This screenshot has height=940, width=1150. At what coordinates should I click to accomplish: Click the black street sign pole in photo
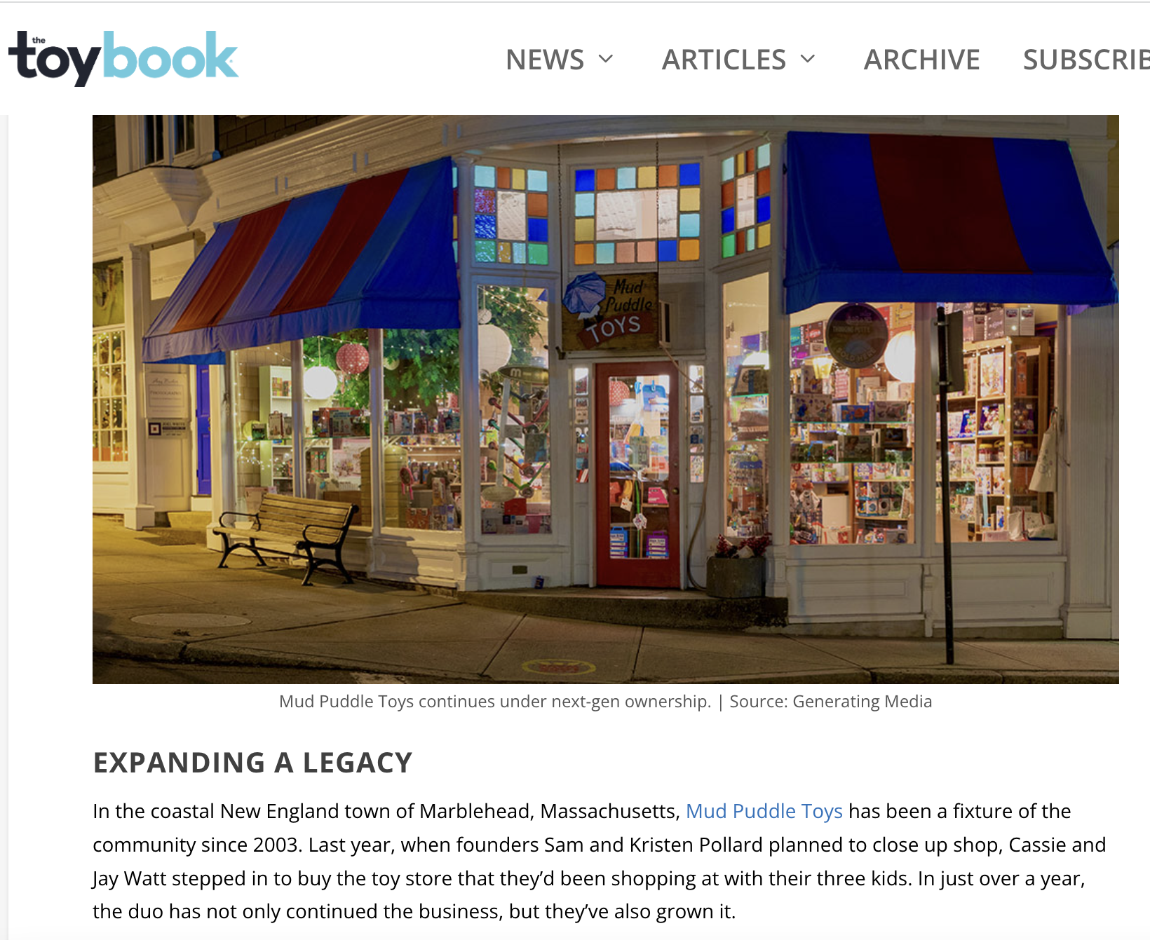point(947,484)
